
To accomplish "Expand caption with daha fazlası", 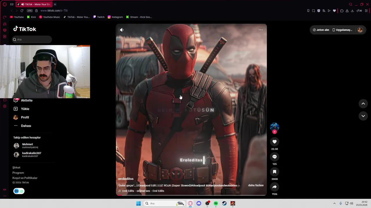I will click(256, 185).
